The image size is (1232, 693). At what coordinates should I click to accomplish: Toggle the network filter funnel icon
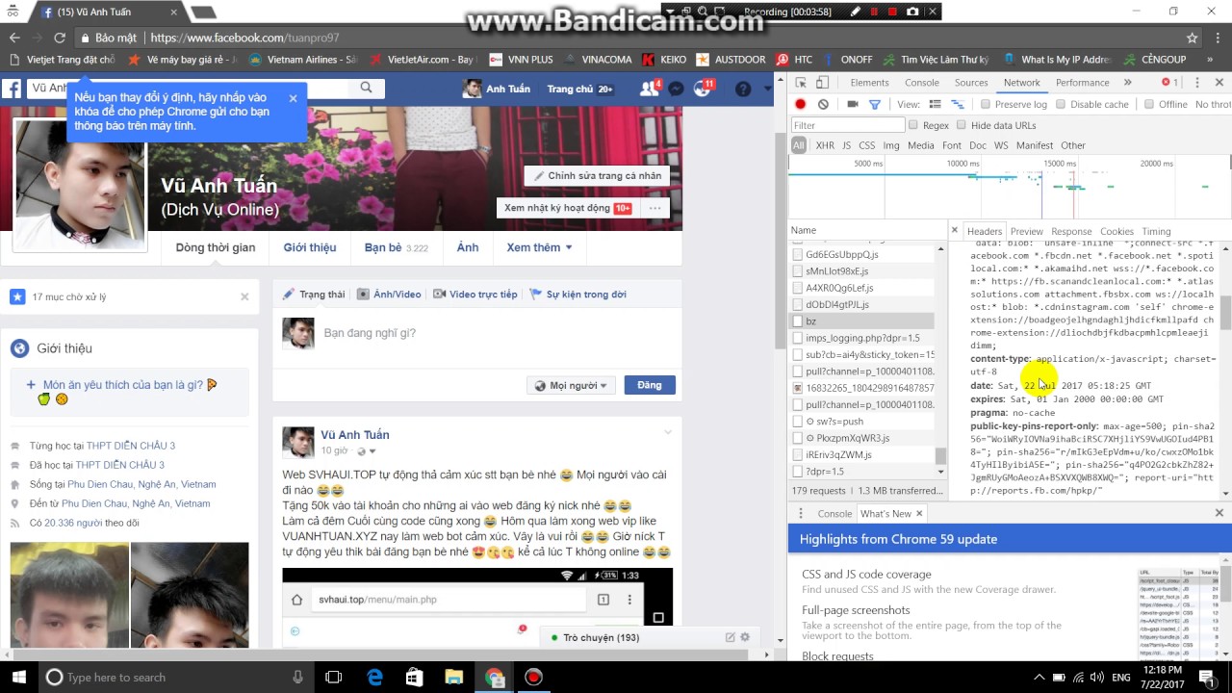click(874, 104)
